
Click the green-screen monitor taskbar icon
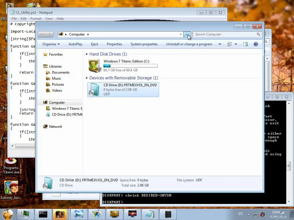coord(26,214)
